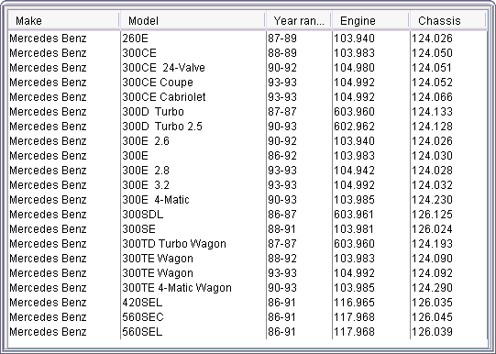This screenshot has width=496, height=354.
Task: Click engine value 602.962
Action: pyautogui.click(x=354, y=127)
